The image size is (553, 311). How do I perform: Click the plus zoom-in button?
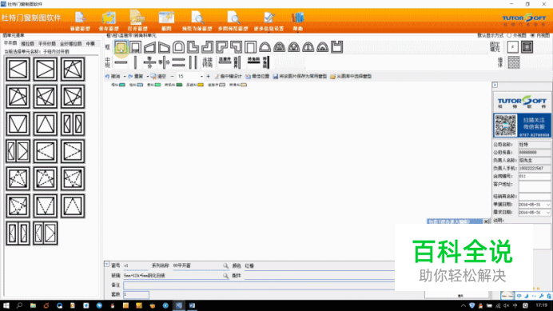pyautogui.click(x=208, y=76)
